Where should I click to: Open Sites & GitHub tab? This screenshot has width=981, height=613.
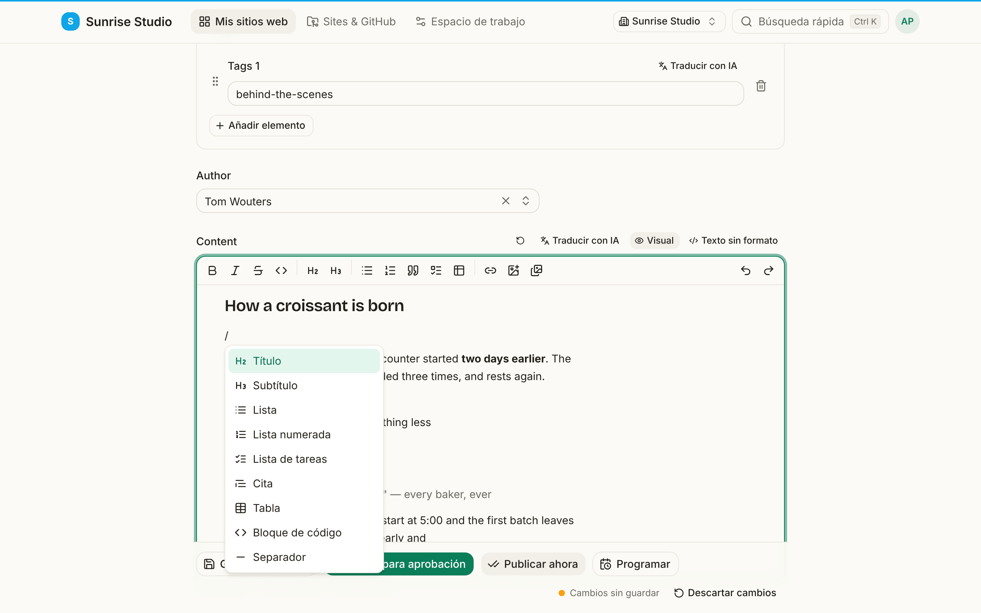pyautogui.click(x=351, y=21)
